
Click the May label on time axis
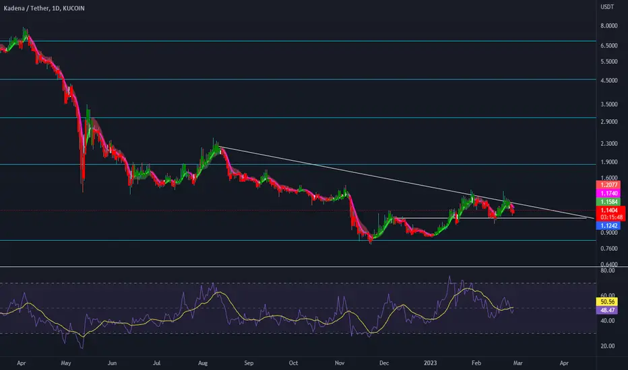[65, 363]
